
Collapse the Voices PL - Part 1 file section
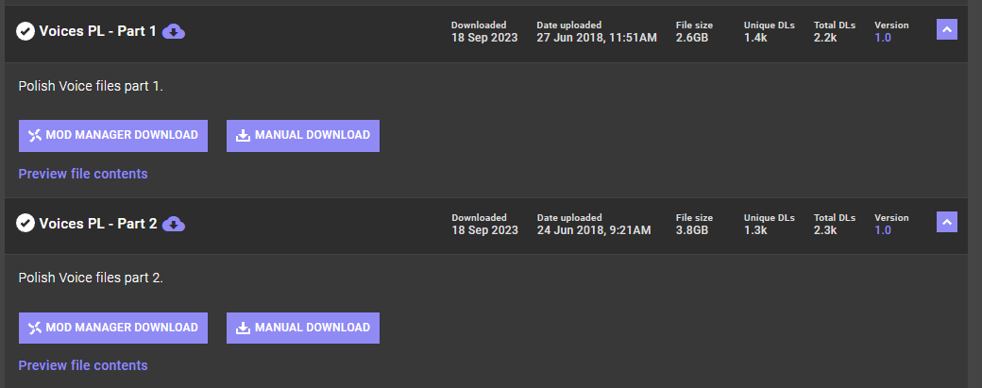click(x=947, y=29)
